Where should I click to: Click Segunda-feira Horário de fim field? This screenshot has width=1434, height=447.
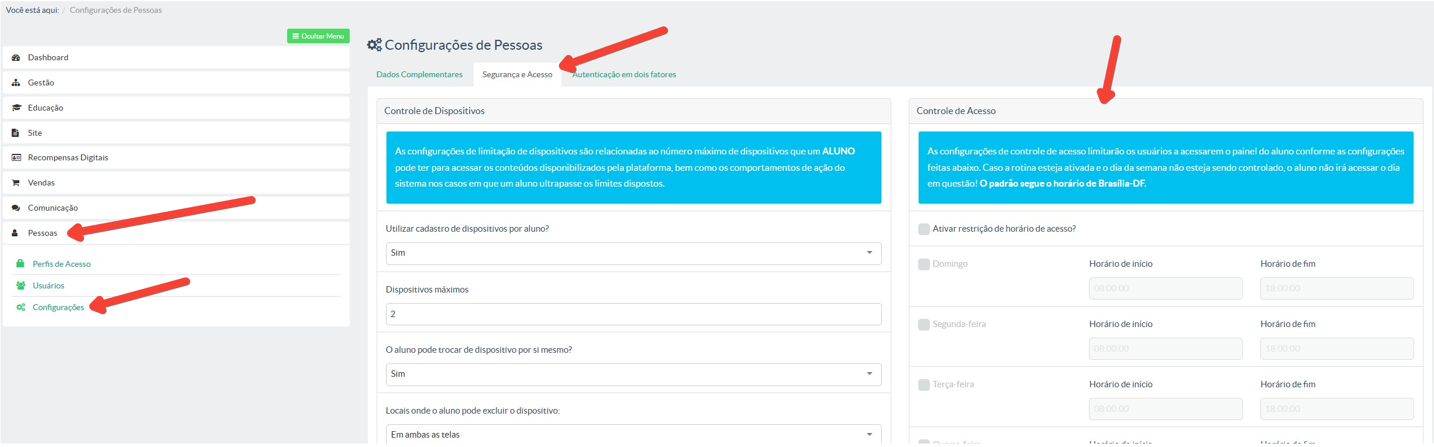(1337, 349)
